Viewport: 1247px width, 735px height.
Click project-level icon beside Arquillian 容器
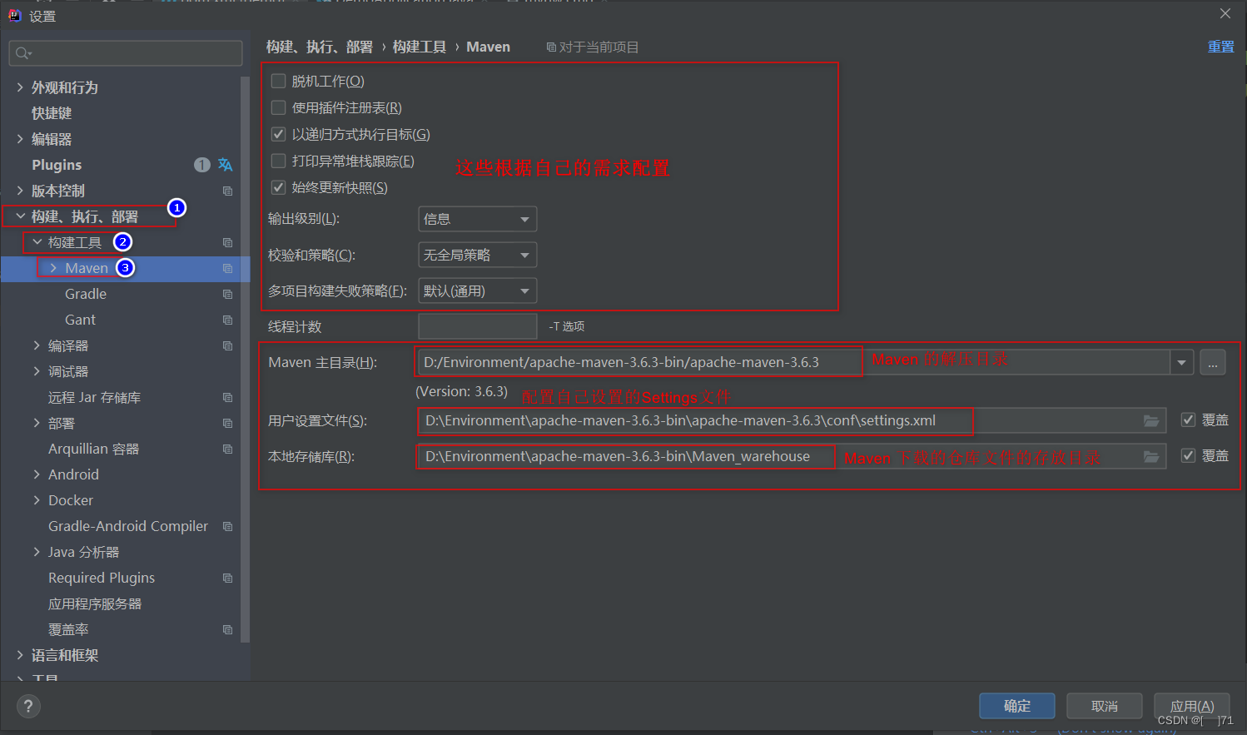(x=227, y=449)
